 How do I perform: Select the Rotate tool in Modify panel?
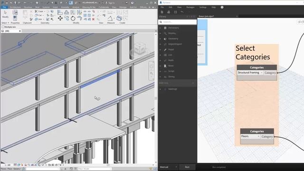coord(73,19)
